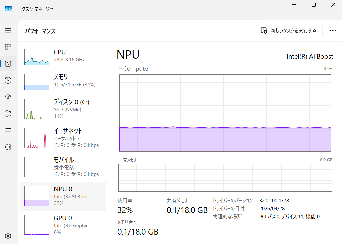The width and height of the screenshot is (342, 244).
Task: Click driver version 32.0.100.4778
Action: coord(274,201)
